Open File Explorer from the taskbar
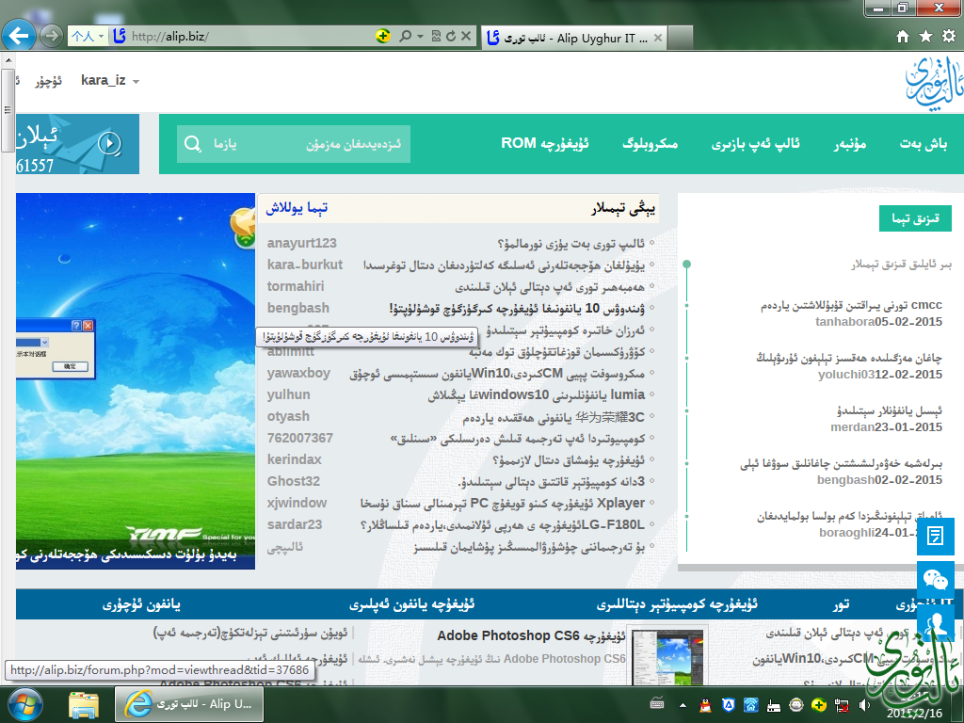 pyautogui.click(x=84, y=703)
